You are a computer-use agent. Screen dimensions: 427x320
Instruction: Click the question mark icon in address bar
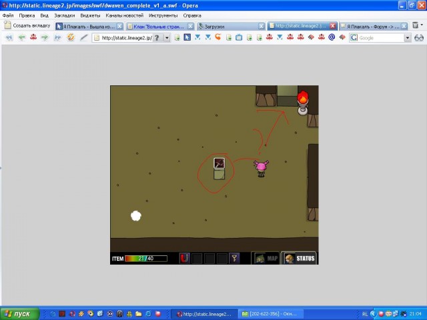[157, 38]
